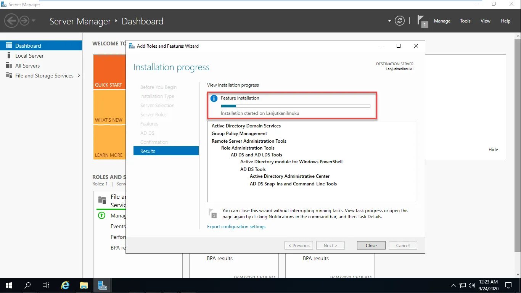The image size is (521, 293).
Task: Click the AD DS Tools entry
Action: [253, 169]
